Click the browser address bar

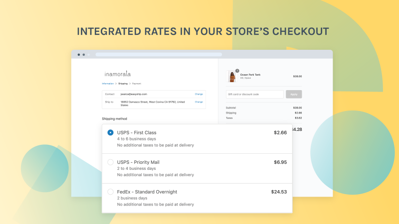[x=159, y=54]
